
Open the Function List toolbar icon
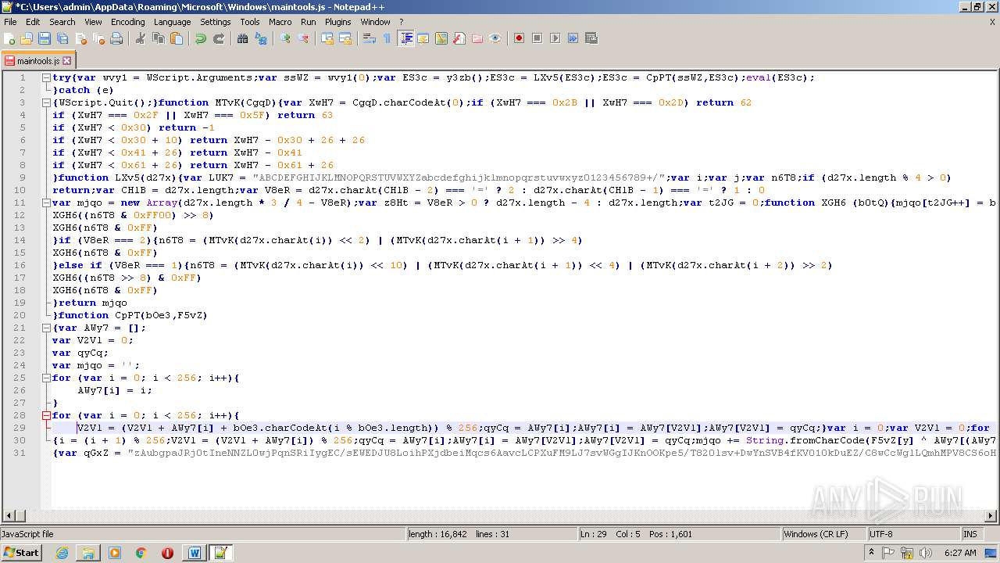pyautogui.click(x=459, y=38)
